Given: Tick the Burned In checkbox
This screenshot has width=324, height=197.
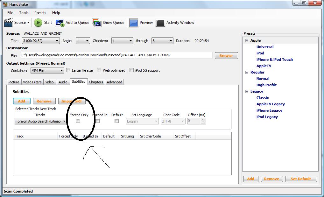Looking at the screenshot, I should click(97, 121).
